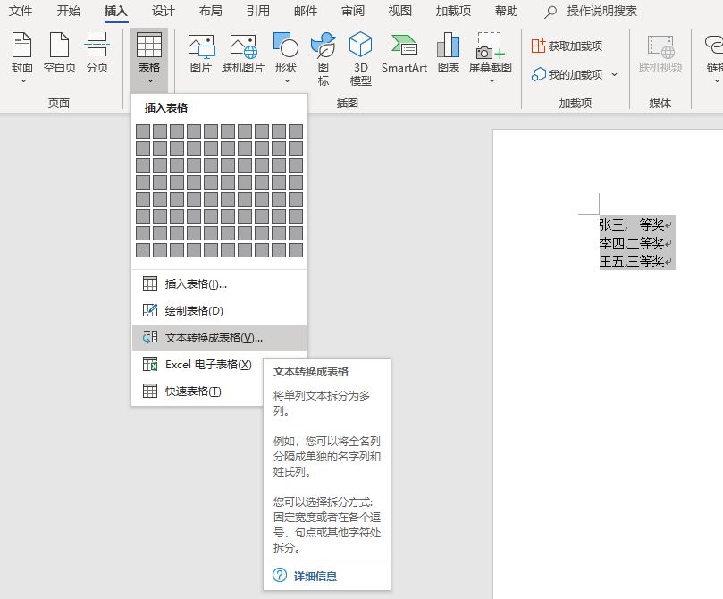Insert a 3D 模型 object

[x=361, y=55]
